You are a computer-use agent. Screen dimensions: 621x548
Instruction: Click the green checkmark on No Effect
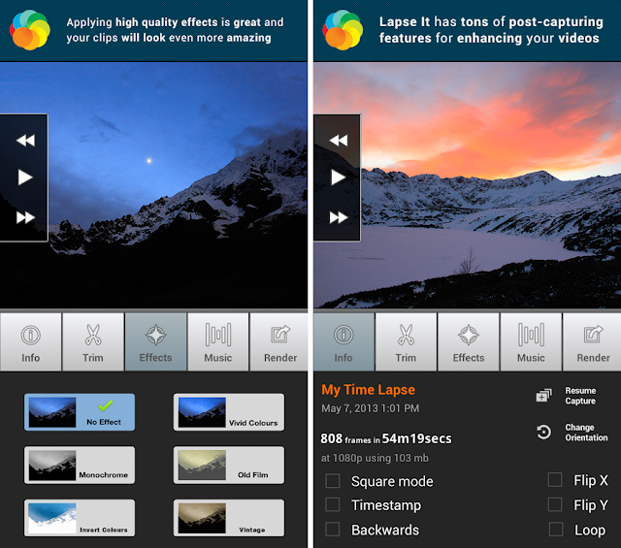(106, 405)
